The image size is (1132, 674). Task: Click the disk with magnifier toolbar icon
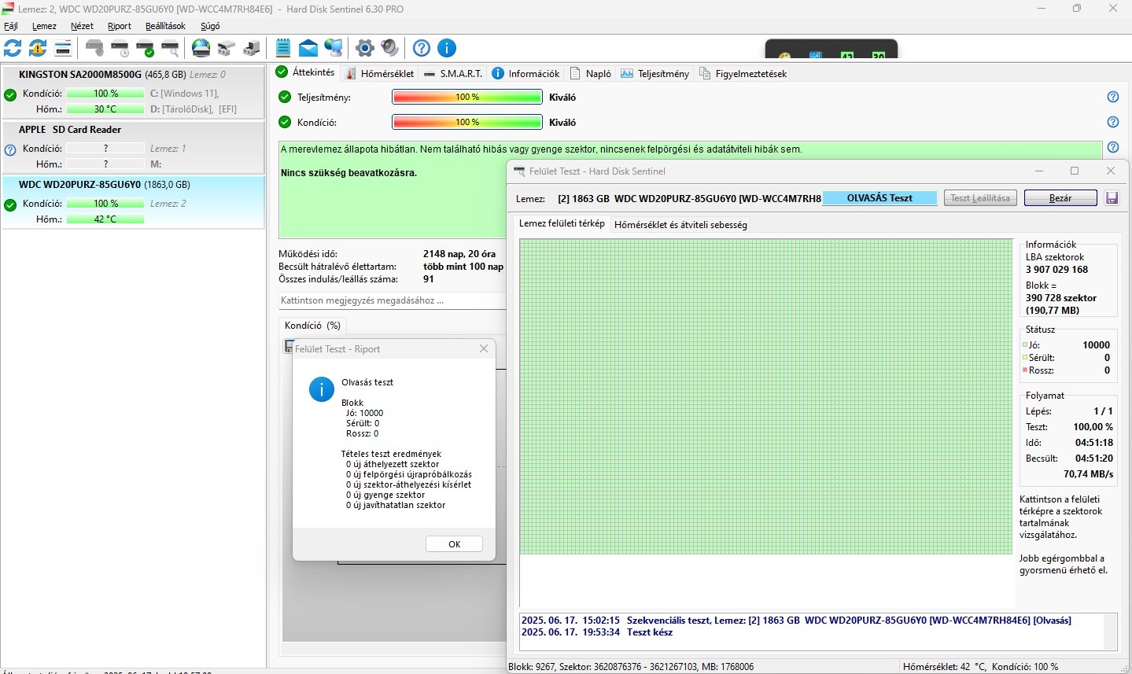(x=171, y=48)
